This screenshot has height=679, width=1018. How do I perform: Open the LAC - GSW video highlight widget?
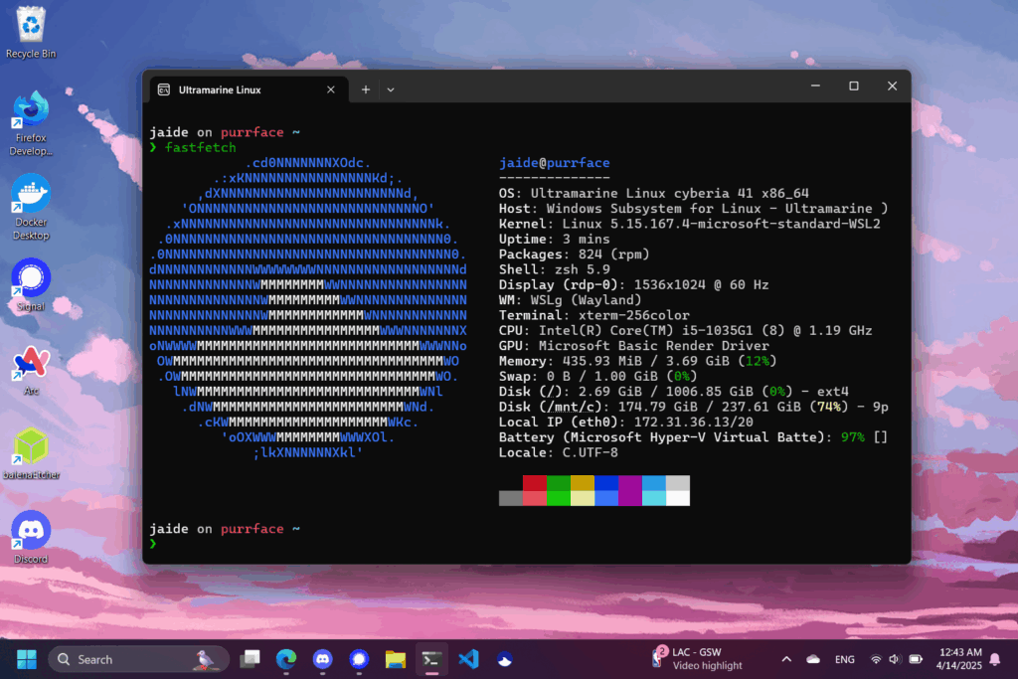click(x=697, y=659)
